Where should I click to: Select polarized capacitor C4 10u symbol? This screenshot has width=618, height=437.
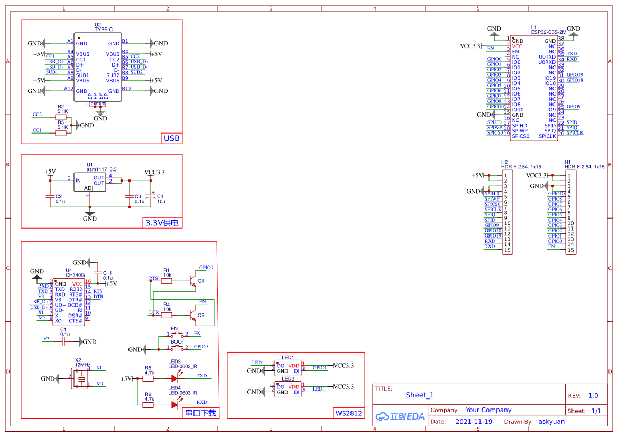pos(151,195)
